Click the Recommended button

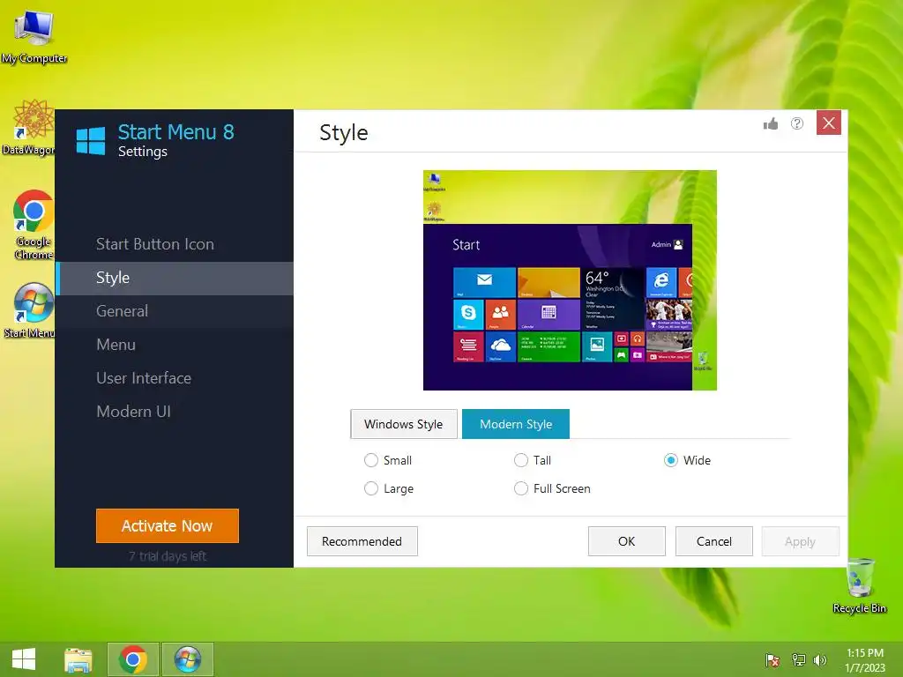tap(362, 542)
